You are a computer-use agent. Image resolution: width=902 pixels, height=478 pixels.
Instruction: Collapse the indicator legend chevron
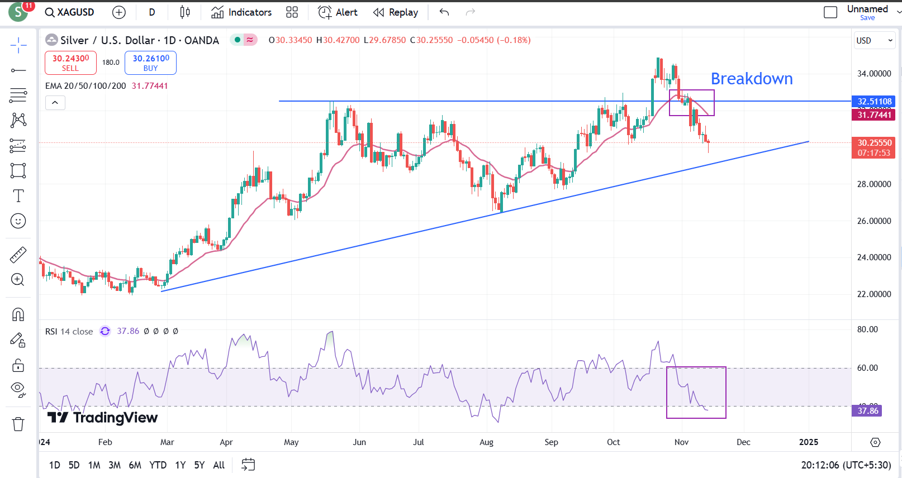[x=55, y=103]
